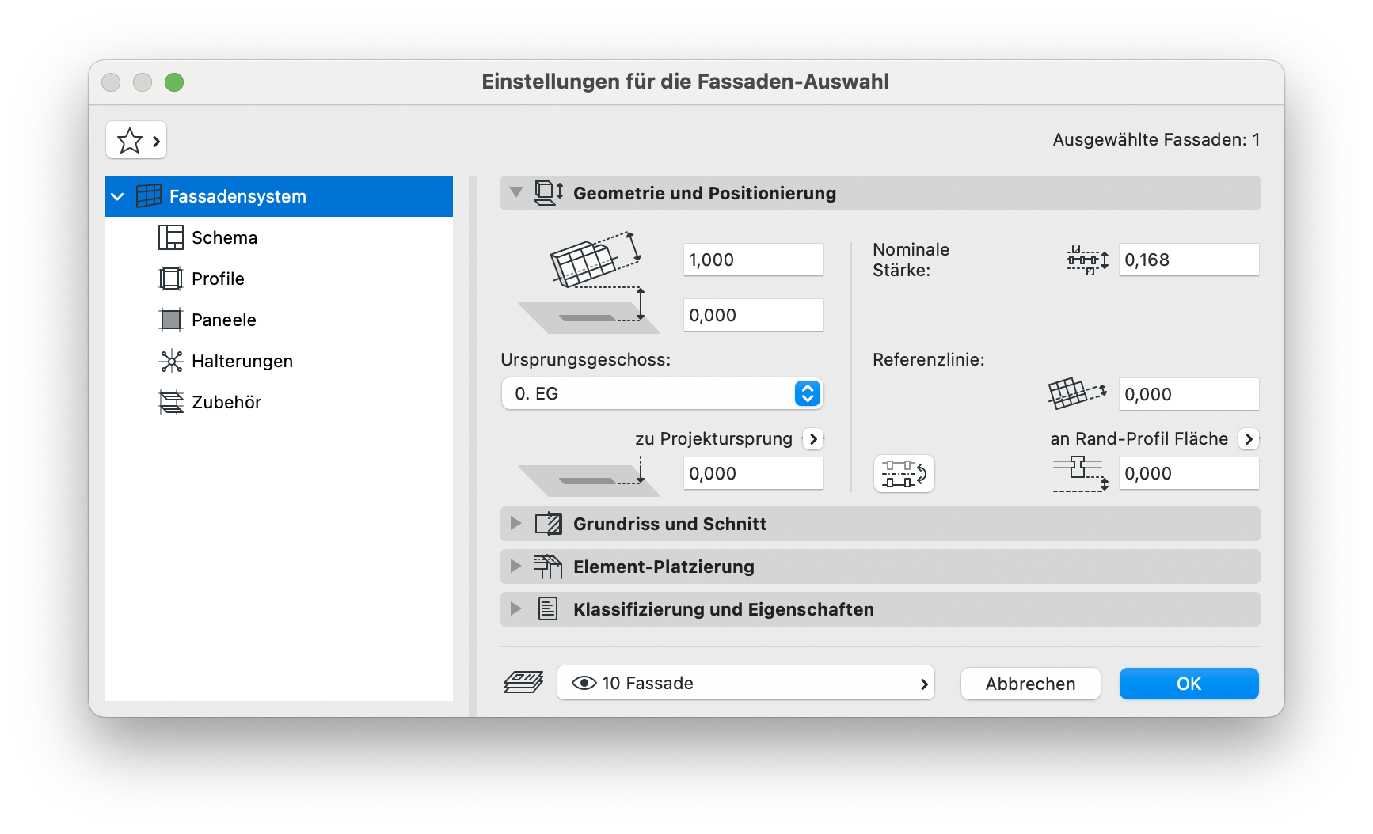Open the Ursprungsgeschoss dropdown 0. EG
The image size is (1373, 834).
[663, 393]
